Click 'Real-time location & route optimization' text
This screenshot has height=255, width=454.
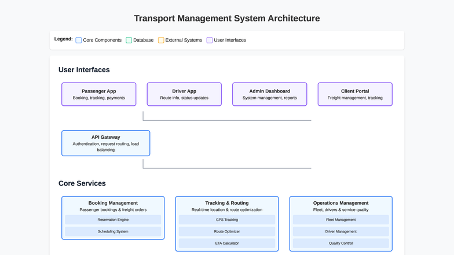tap(227, 210)
